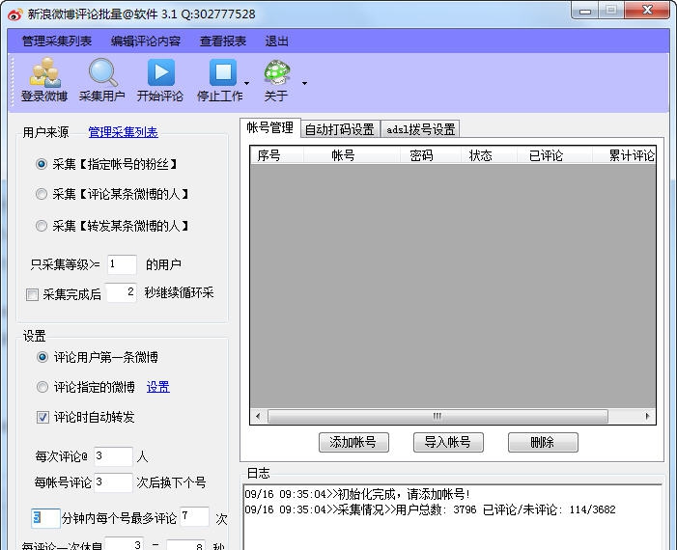Switch to the 自动打码设置 tab
677x550 pixels.
pyautogui.click(x=339, y=129)
